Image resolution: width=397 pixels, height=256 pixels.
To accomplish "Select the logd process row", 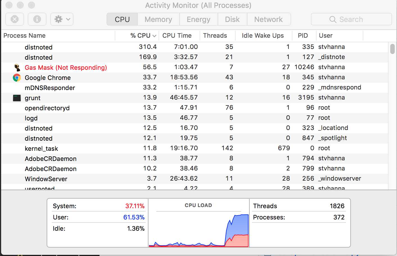I will point(195,118).
